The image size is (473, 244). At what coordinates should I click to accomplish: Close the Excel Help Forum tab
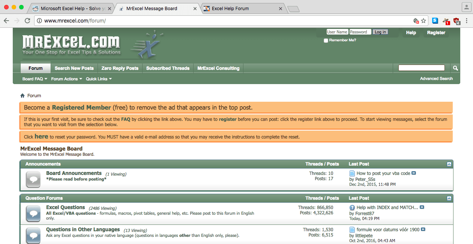click(x=281, y=8)
